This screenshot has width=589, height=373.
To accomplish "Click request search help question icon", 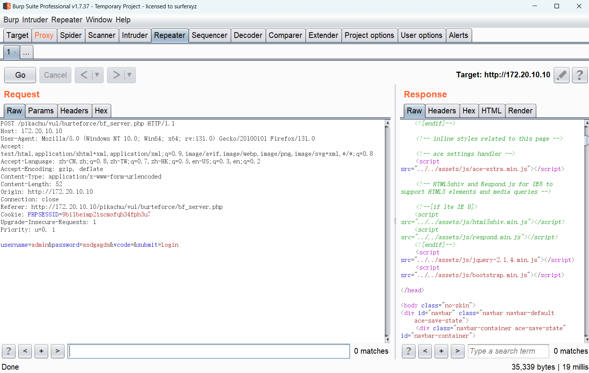I will coord(9,351).
